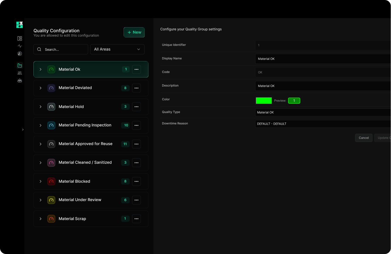This screenshot has height=254, width=391.
Task: Click the magnifier icon in the search bar
Action: (x=39, y=49)
